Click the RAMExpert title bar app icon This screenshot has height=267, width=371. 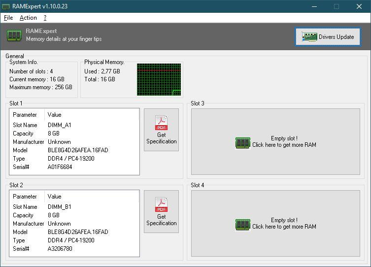pyautogui.click(x=6, y=6)
